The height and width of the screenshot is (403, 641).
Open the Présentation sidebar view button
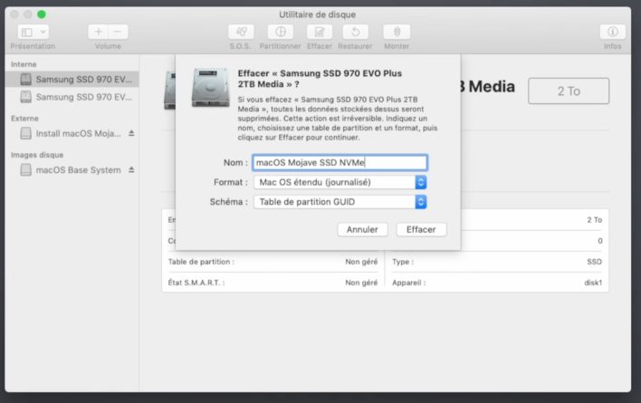[33, 32]
